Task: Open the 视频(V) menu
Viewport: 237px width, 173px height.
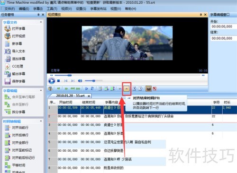Action: 66,9
